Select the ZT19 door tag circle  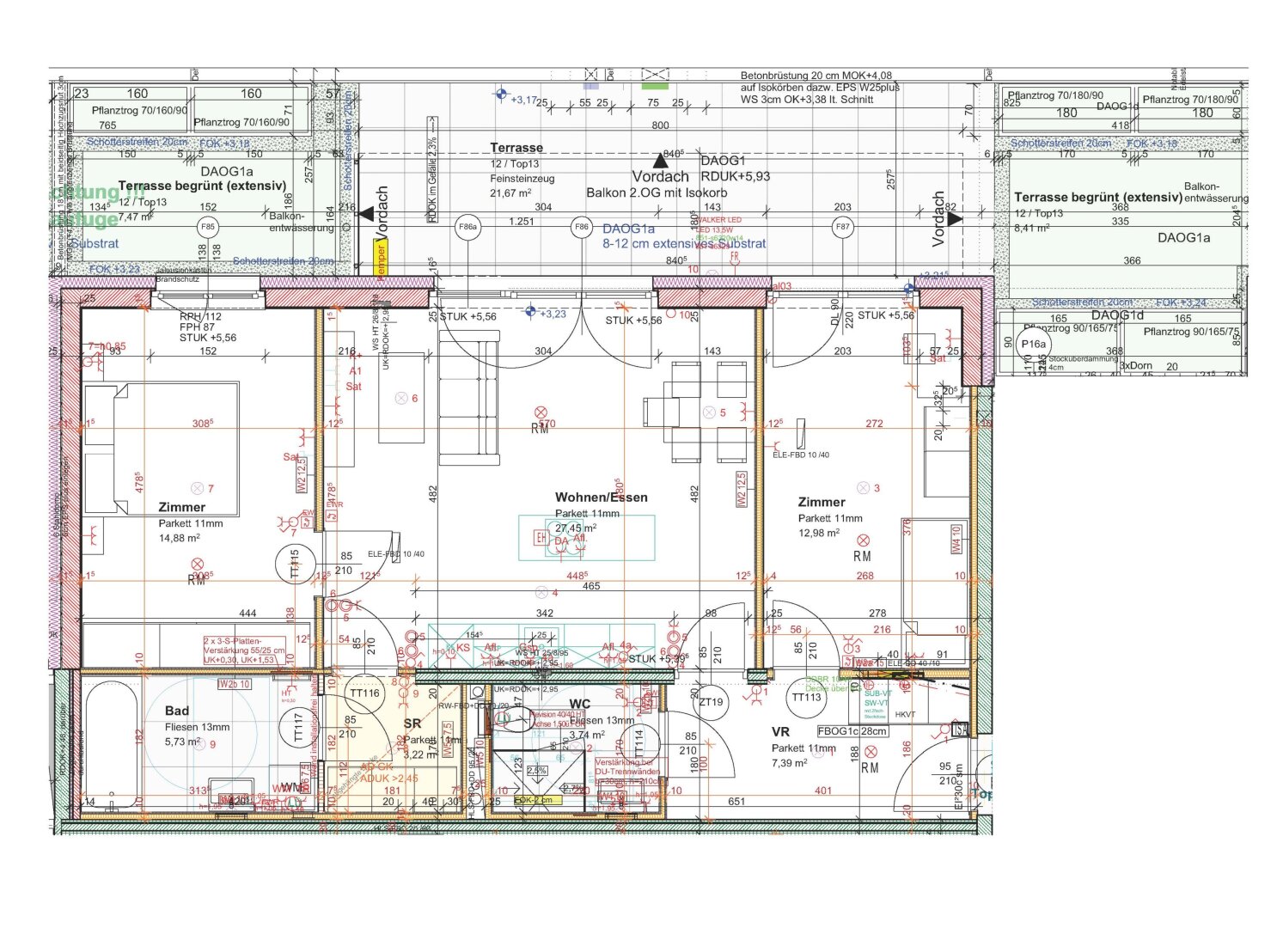[711, 702]
